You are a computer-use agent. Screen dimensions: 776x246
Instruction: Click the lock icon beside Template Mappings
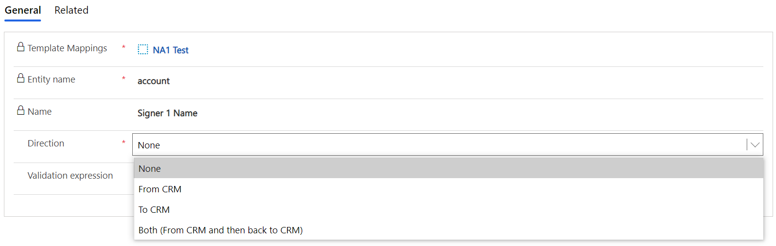[x=20, y=47]
